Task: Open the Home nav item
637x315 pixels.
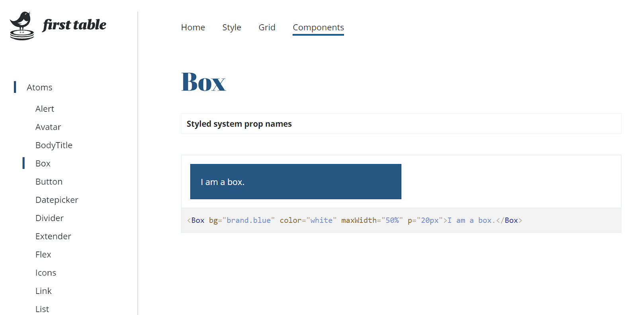Action: [x=193, y=27]
